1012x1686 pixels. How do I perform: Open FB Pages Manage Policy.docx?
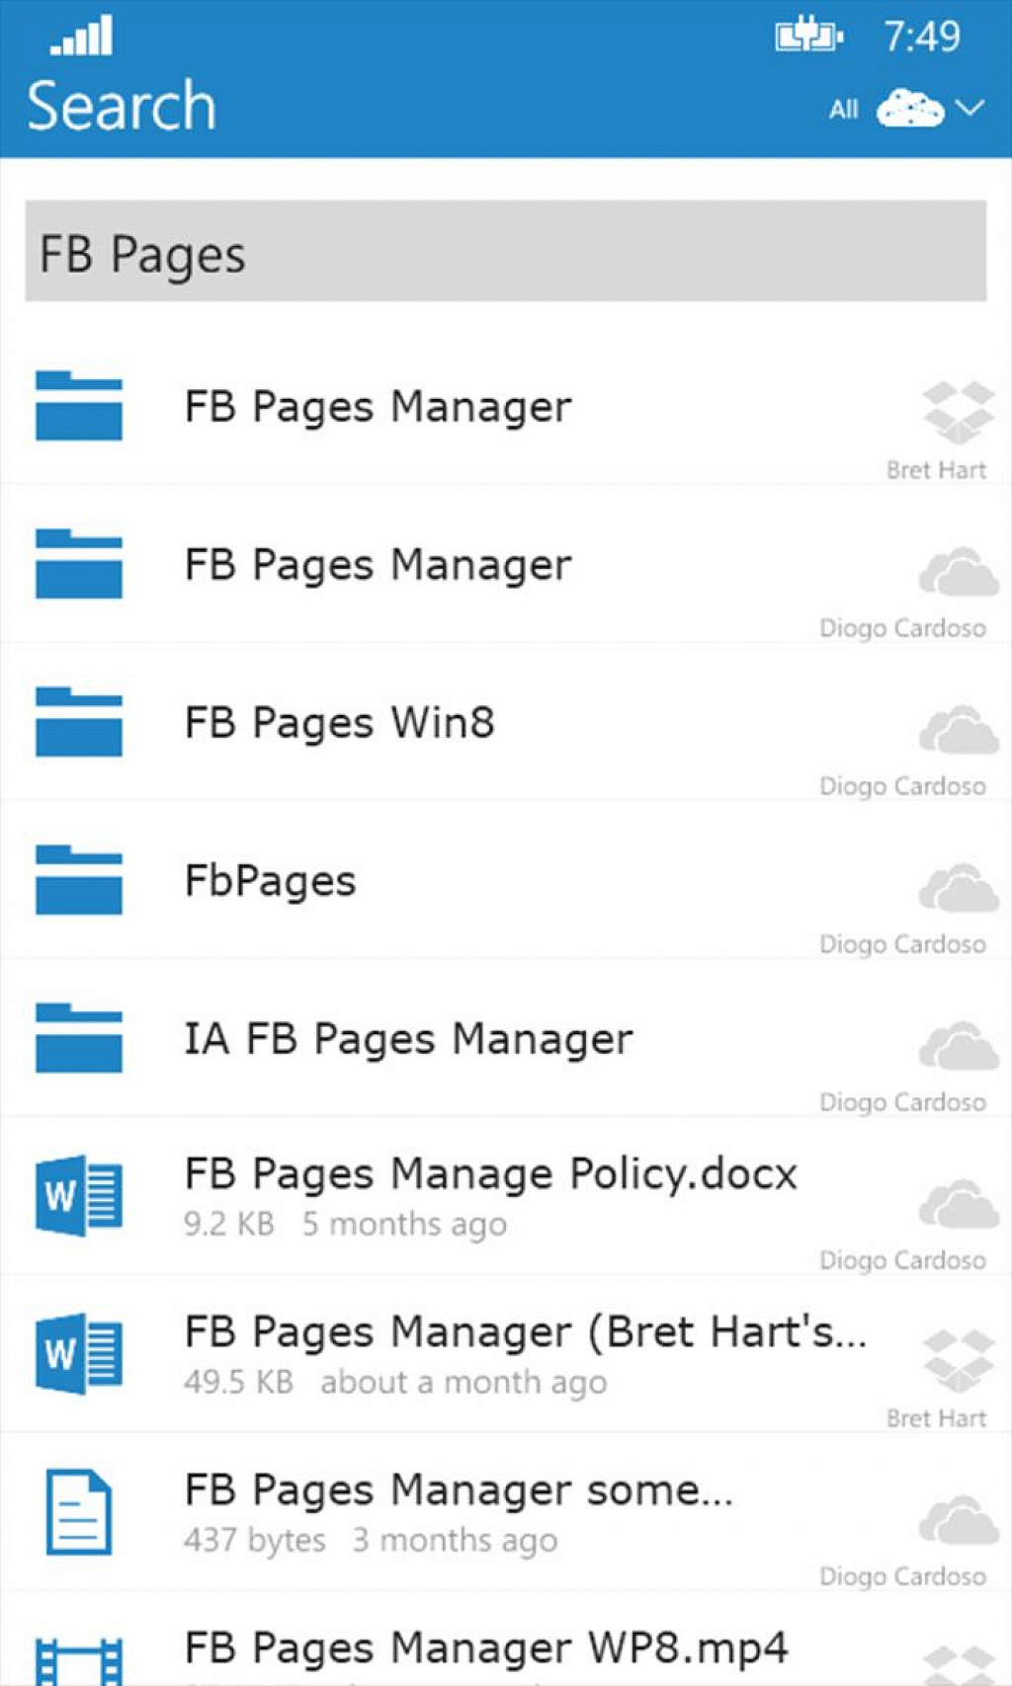(x=506, y=1196)
